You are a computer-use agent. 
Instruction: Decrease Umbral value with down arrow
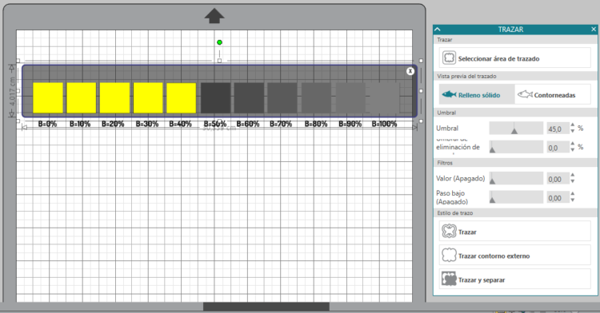[x=573, y=131]
